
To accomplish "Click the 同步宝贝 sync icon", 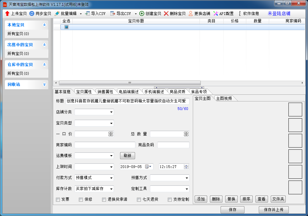I will click(32, 13).
